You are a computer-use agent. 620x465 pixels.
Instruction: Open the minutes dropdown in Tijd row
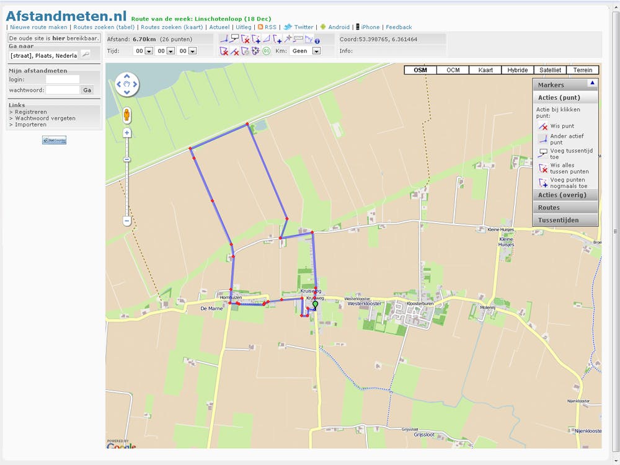(x=171, y=51)
